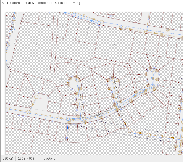Select the Preview tab

[28, 3]
